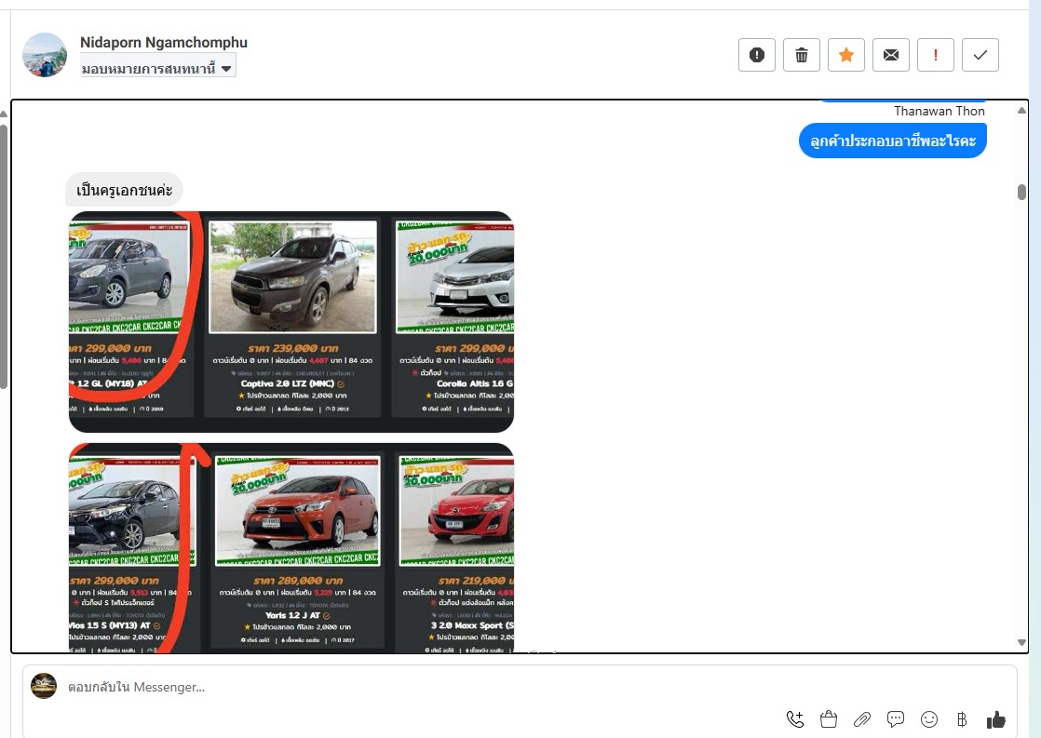The height and width of the screenshot is (738, 1041).
Task: Flag conversation with the red exclamation icon
Action: click(936, 55)
